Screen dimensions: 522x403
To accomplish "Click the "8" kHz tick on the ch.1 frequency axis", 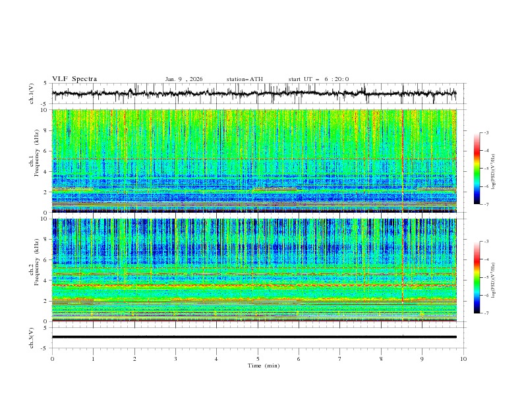I will tap(47, 130).
